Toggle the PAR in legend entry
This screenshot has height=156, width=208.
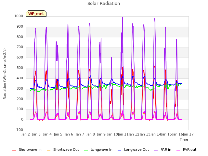(x=162, y=149)
